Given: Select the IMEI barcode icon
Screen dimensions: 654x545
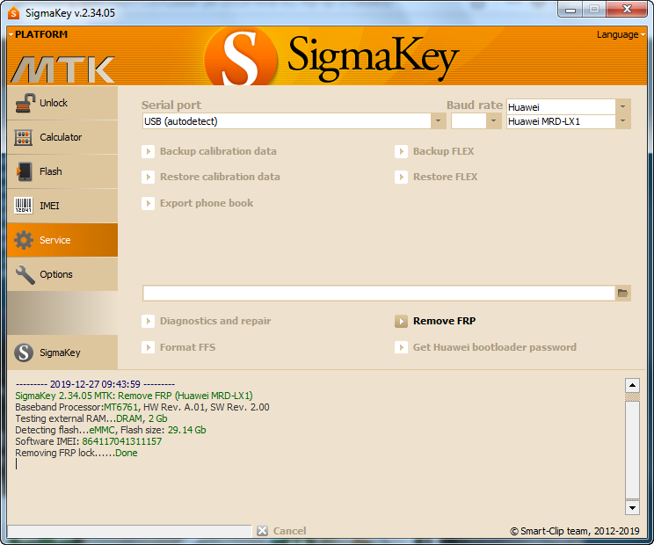Looking at the screenshot, I should [24, 206].
